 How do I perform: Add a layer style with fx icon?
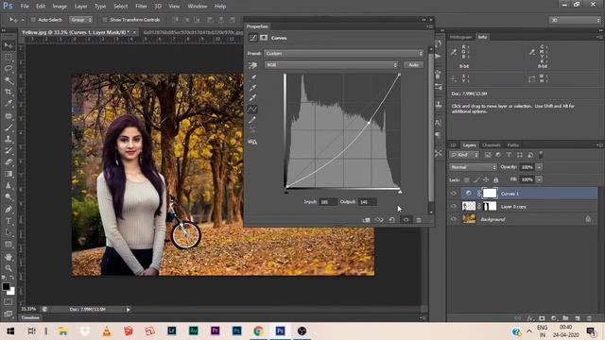coord(530,318)
